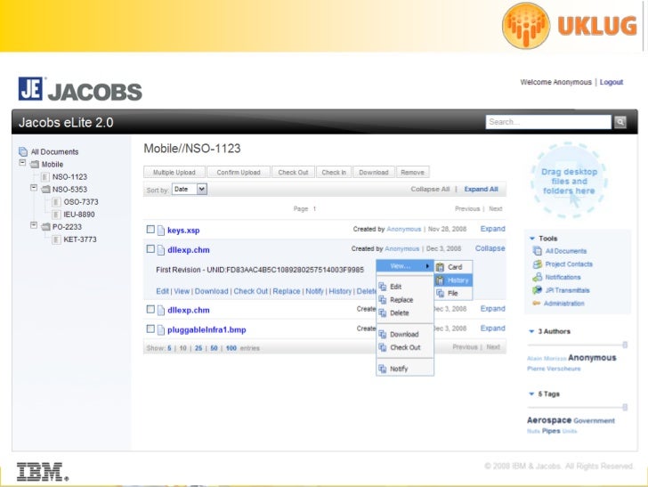Click the All Documents icon in tree

pos(23,151)
